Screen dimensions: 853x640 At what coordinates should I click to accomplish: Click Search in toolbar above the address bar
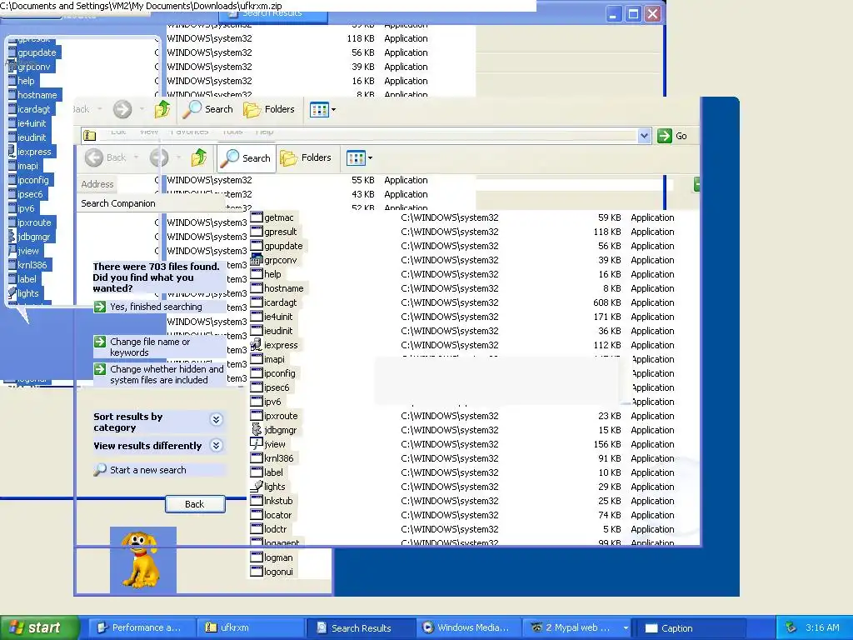pyautogui.click(x=207, y=109)
